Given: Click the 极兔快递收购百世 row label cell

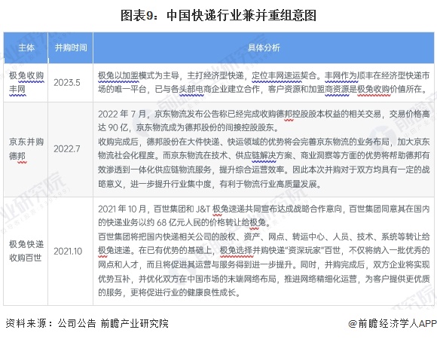Looking at the screenshot, I should (x=26, y=251).
